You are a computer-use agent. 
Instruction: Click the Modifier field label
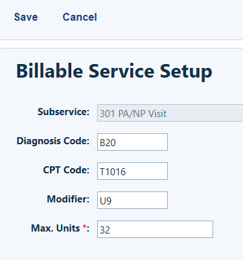pyautogui.click(x=68, y=199)
